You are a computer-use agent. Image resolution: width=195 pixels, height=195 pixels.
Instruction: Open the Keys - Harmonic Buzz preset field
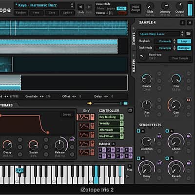pyautogui.click(x=42, y=5)
